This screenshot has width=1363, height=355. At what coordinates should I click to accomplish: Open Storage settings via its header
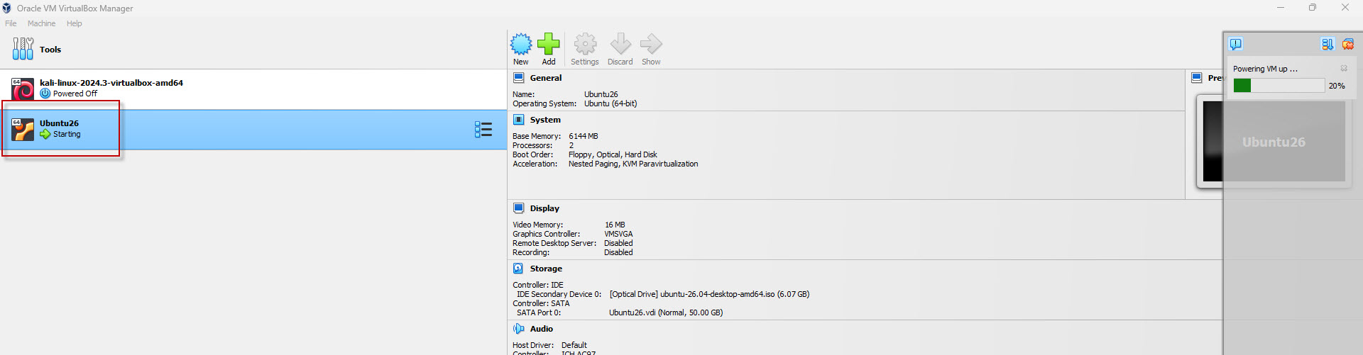click(546, 269)
